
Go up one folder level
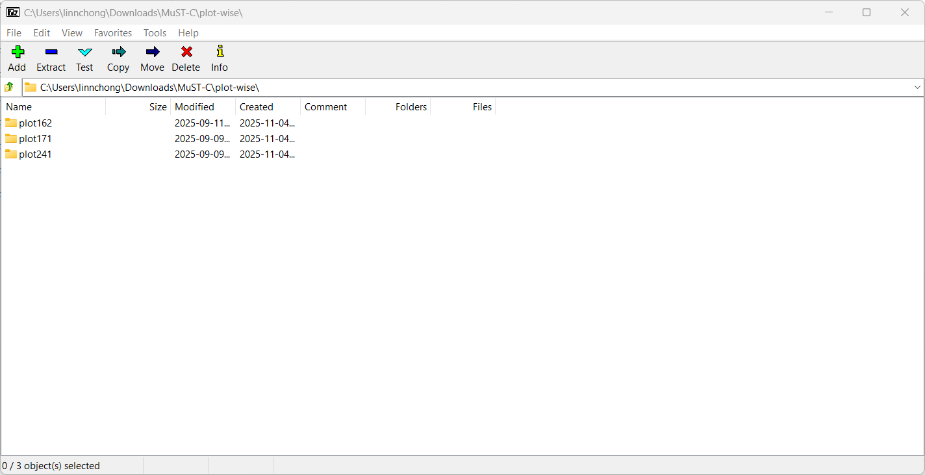9,87
